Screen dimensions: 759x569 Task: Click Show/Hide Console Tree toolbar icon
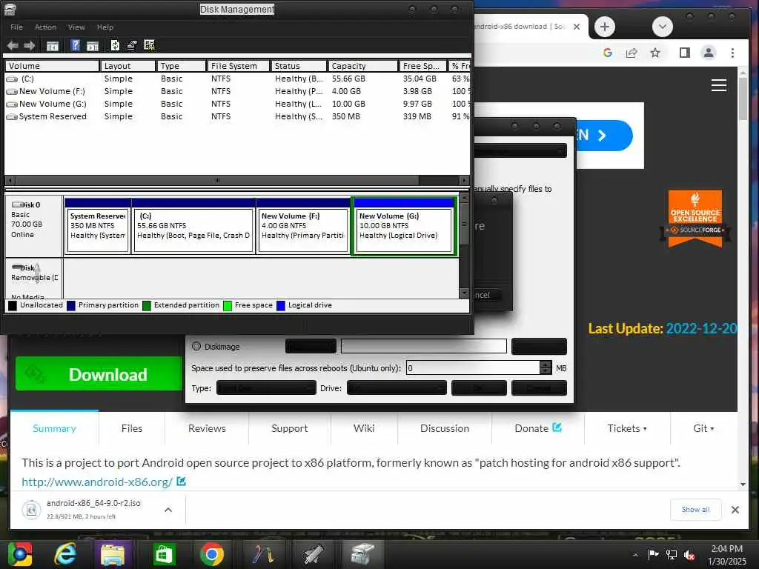point(53,46)
